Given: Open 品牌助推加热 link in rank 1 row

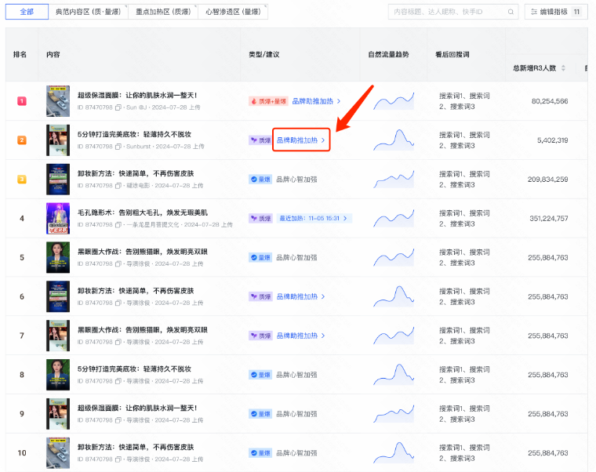Looking at the screenshot, I should coord(316,101).
